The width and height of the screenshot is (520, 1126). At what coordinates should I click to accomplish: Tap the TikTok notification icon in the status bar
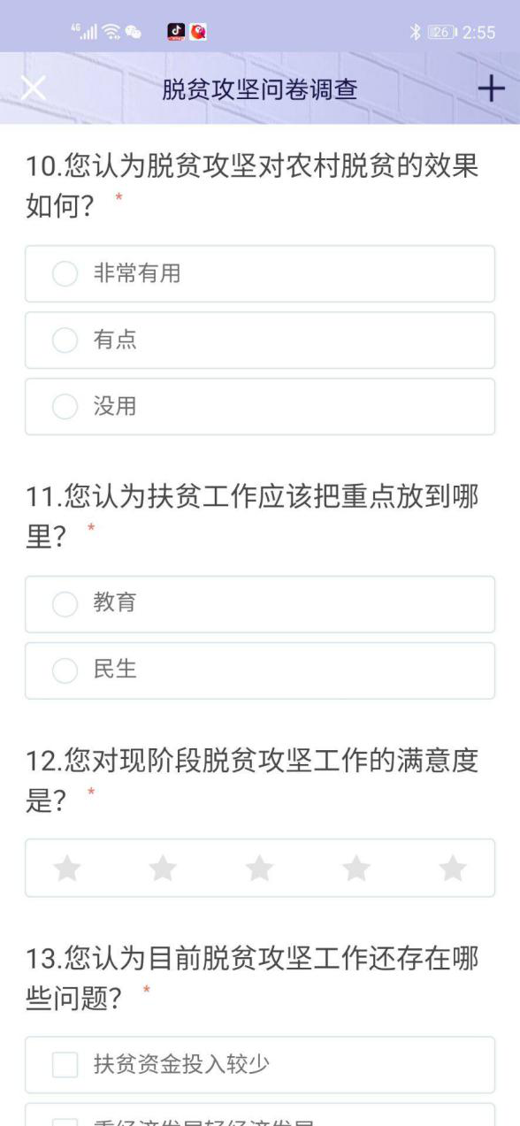(177, 32)
